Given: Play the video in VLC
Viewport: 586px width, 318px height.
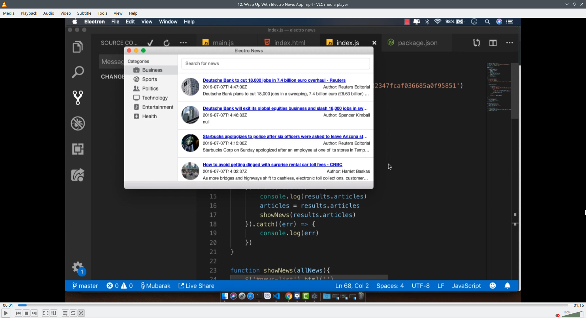Looking at the screenshot, I should pyautogui.click(x=6, y=313).
